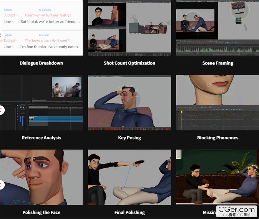Image resolution: width=259 pixels, height=219 pixels.
Task: Click the previous arrow beside Polishing the Face
Action: pyautogui.click(x=1, y=185)
